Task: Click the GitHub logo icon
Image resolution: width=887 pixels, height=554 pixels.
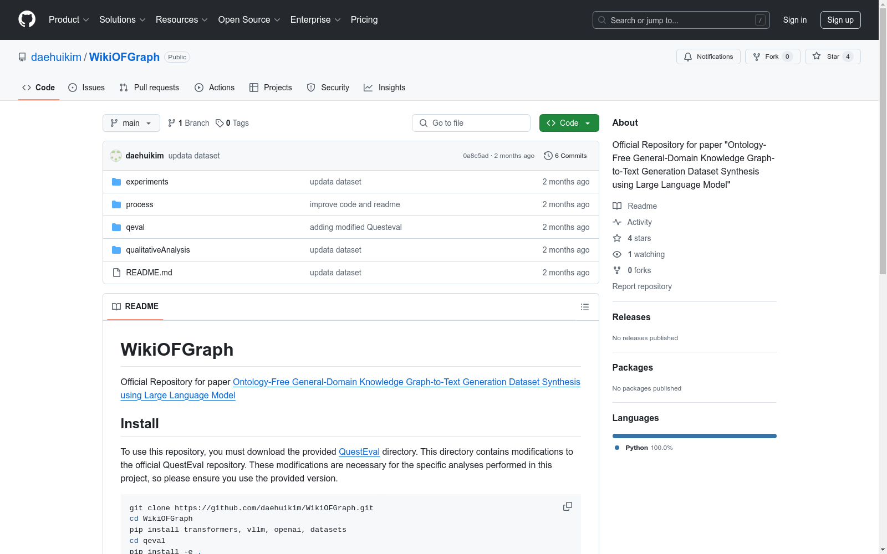Action: [x=27, y=19]
